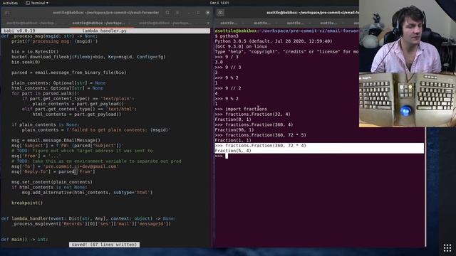Click the empty '>>>' prompt with cursor
456x256 pixels.
[x=222, y=156]
